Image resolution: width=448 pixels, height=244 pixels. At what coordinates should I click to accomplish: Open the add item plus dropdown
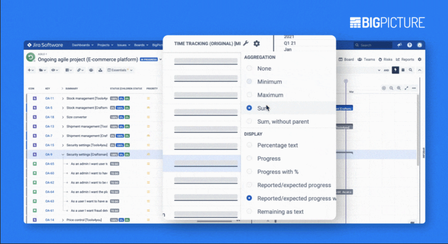pyautogui.click(x=30, y=70)
